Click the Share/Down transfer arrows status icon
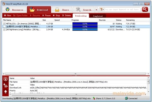 click(94, 98)
